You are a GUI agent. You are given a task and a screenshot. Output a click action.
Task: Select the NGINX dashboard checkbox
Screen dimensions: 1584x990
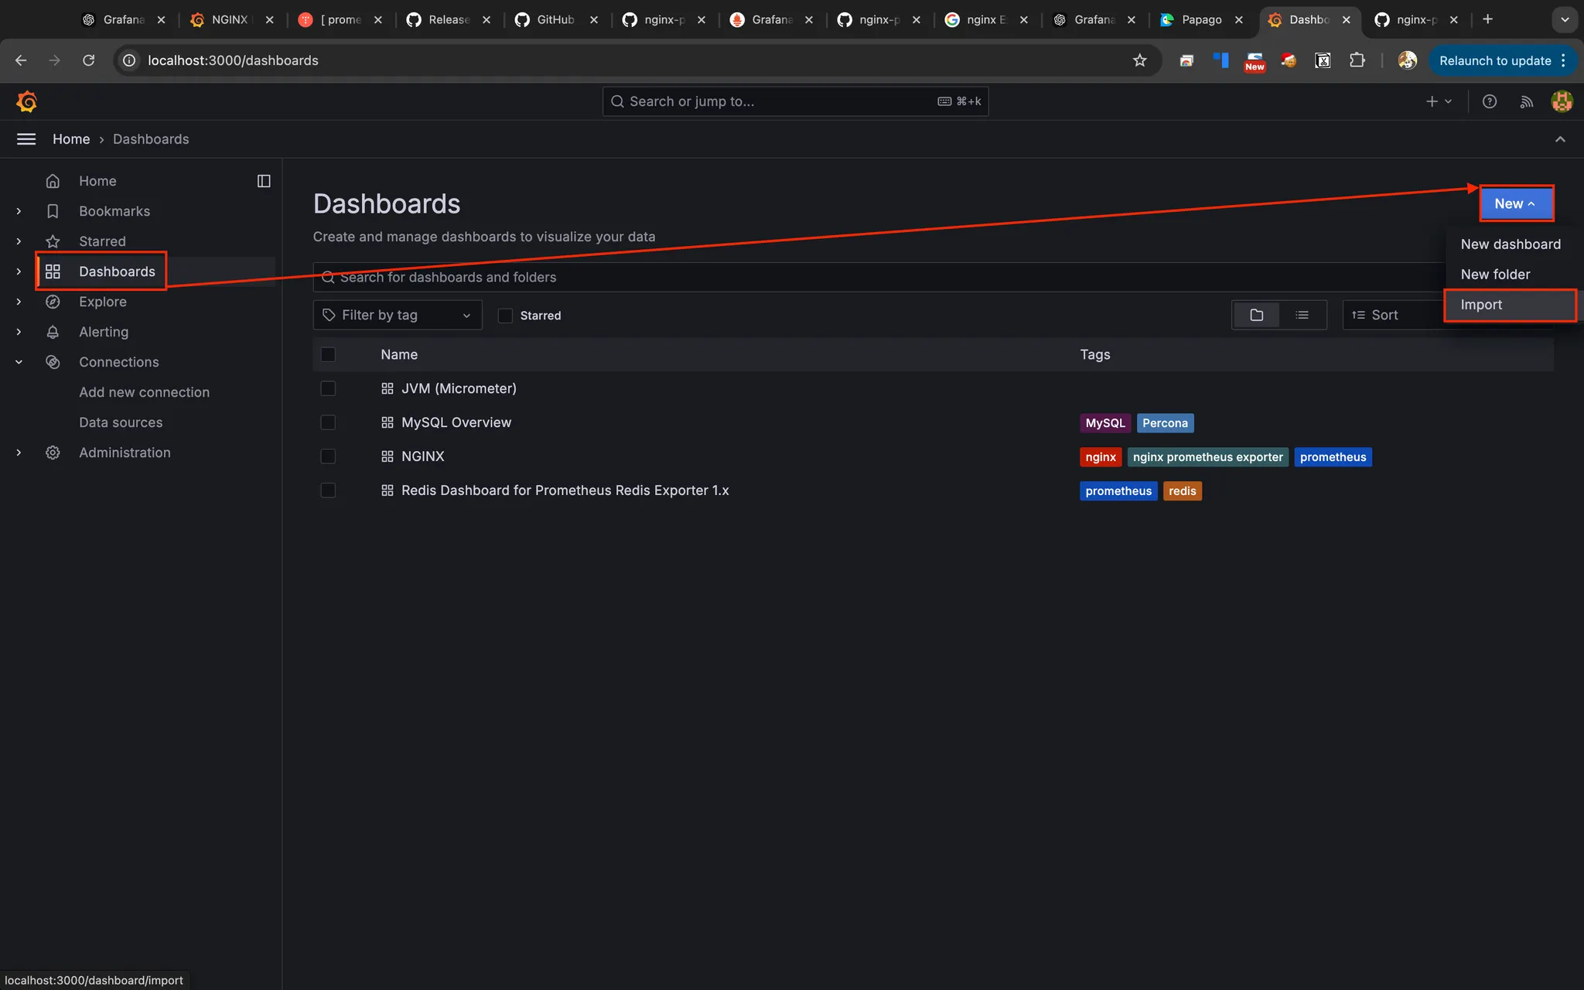328,456
